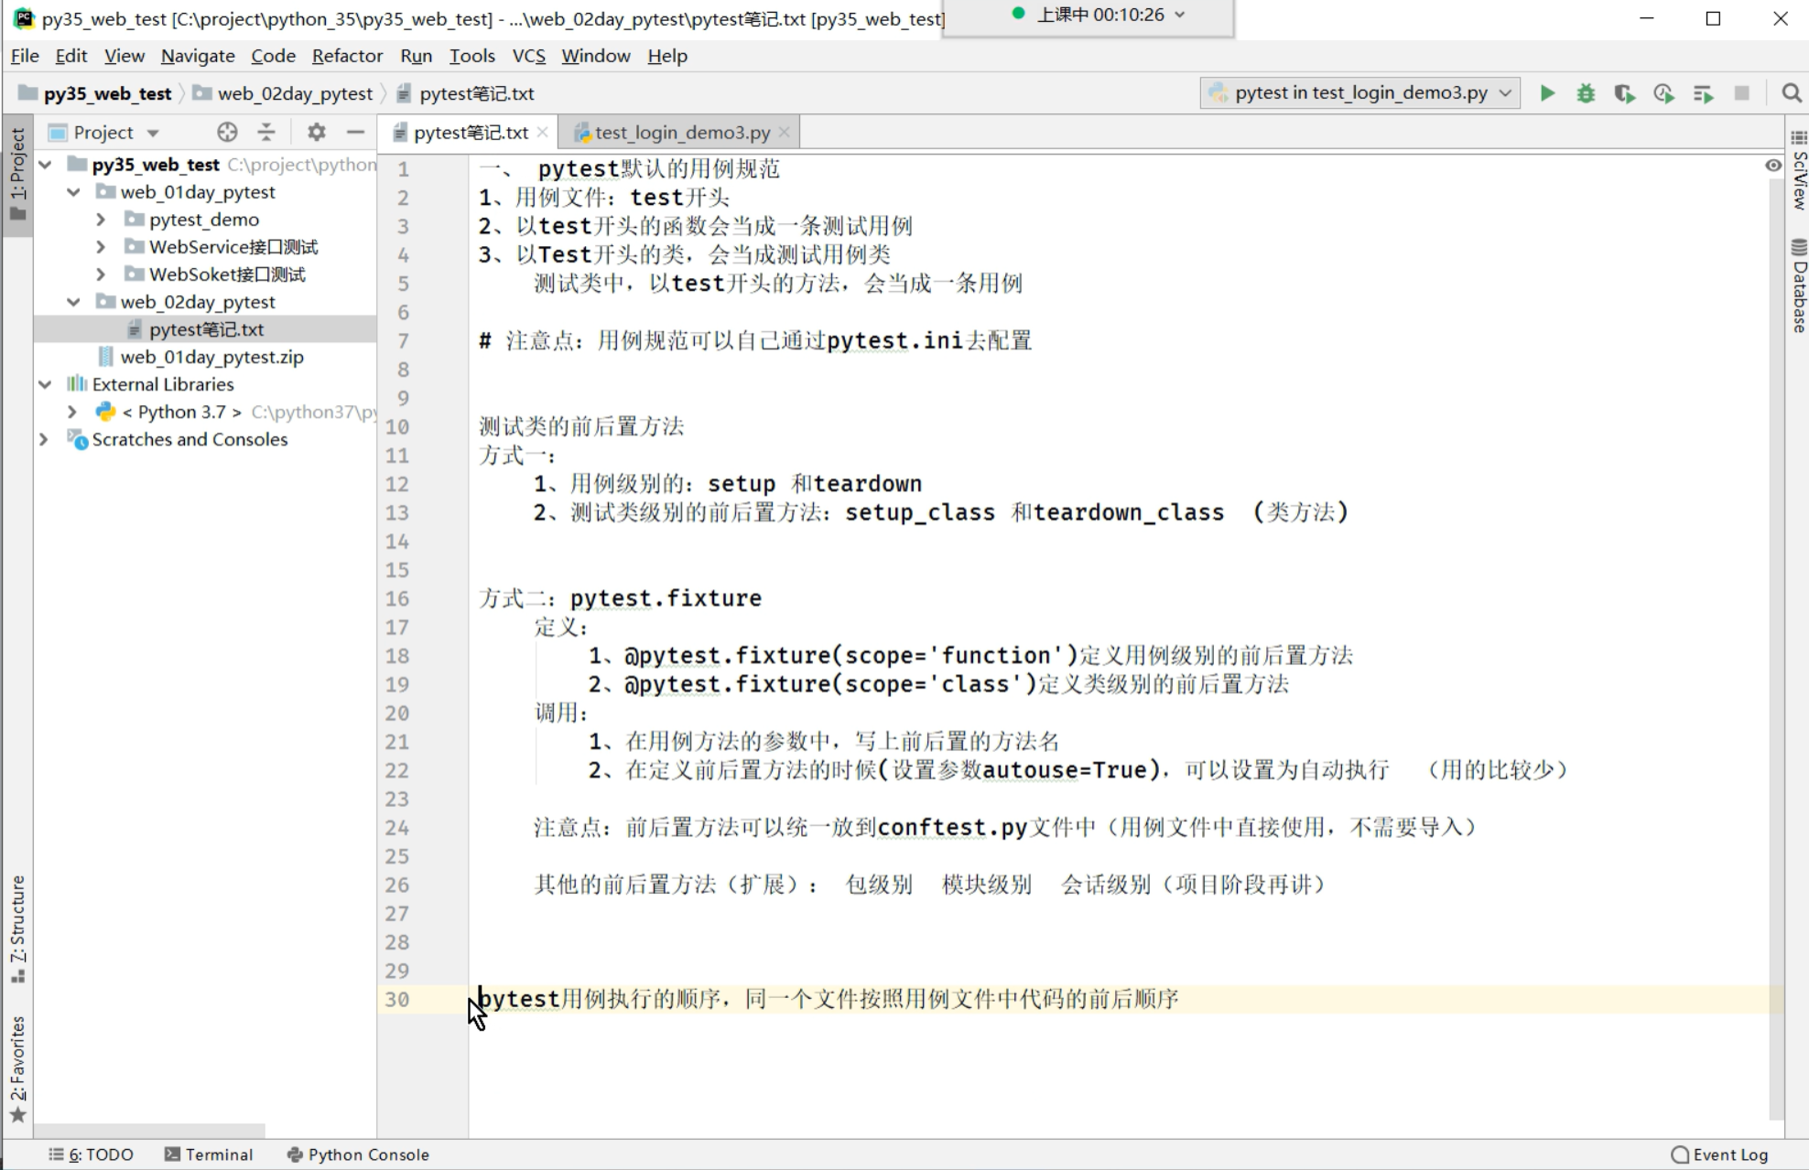Image resolution: width=1809 pixels, height=1170 pixels.
Task: Collapse the web_02day_pytest folder
Action: tap(74, 302)
